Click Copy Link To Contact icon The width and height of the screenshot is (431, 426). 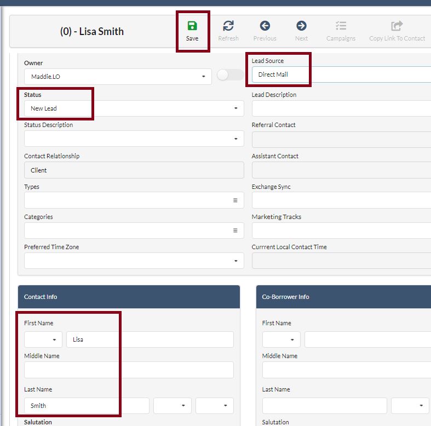point(396,26)
